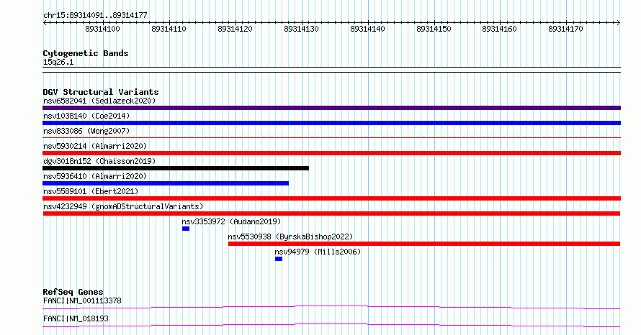Select the red nsv4232949 gnomAD bar
The image size is (641, 335).
pyautogui.click(x=331, y=214)
